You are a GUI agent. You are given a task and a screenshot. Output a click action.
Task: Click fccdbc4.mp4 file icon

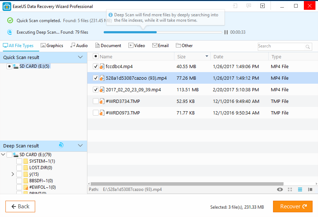pyautogui.click(x=102, y=66)
